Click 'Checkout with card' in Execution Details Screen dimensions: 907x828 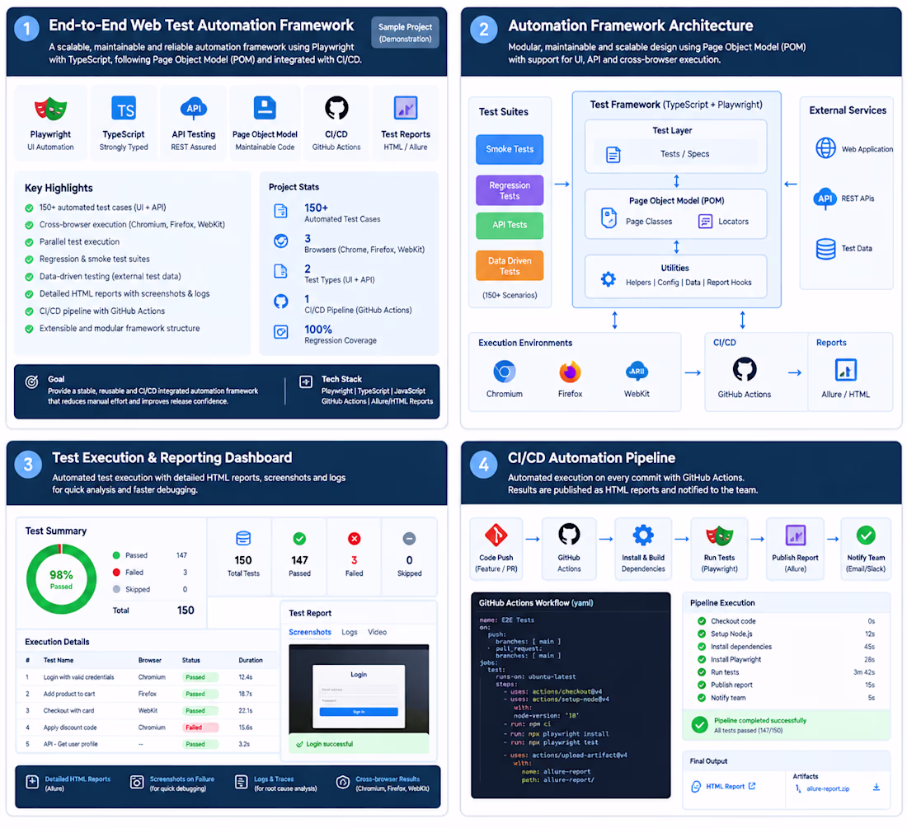point(68,711)
